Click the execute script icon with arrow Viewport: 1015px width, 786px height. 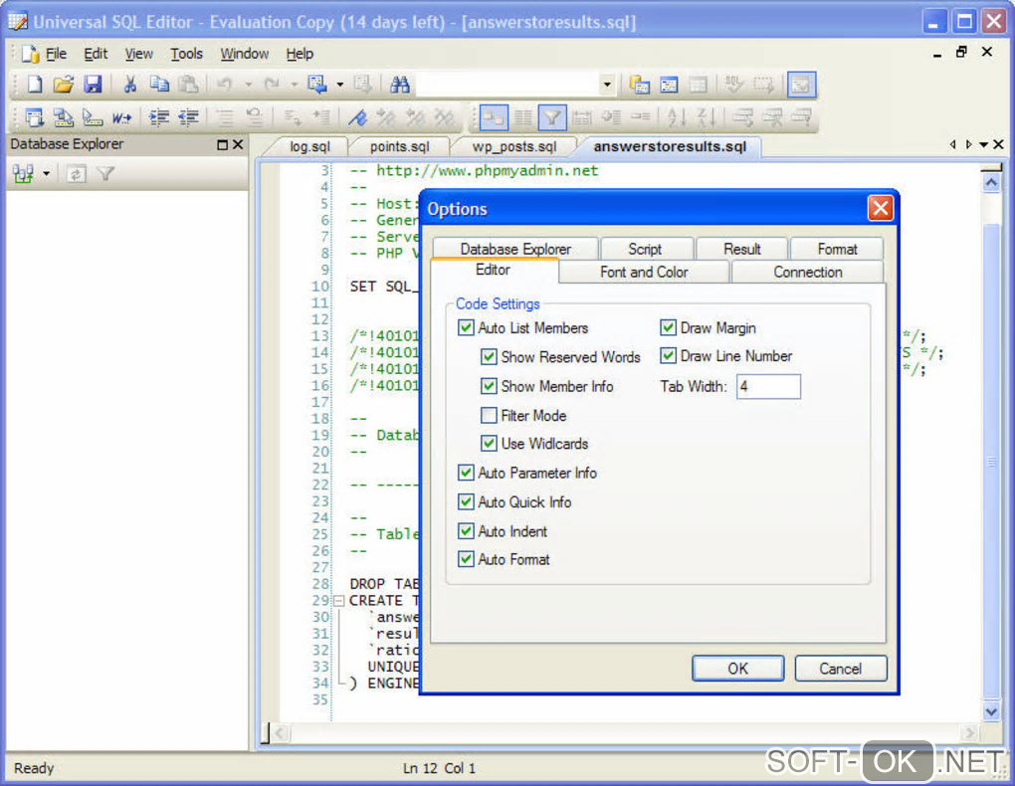point(317,85)
